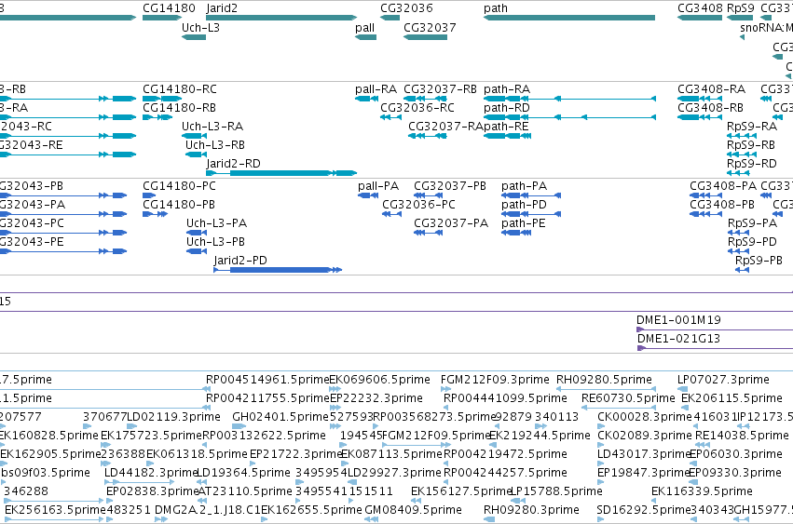Select the pall gene label
The width and height of the screenshot is (793, 524).
coord(364,27)
